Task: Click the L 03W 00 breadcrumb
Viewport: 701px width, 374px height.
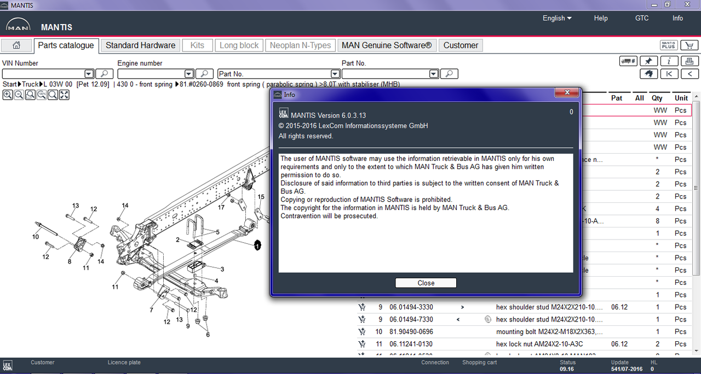Action: 58,84
